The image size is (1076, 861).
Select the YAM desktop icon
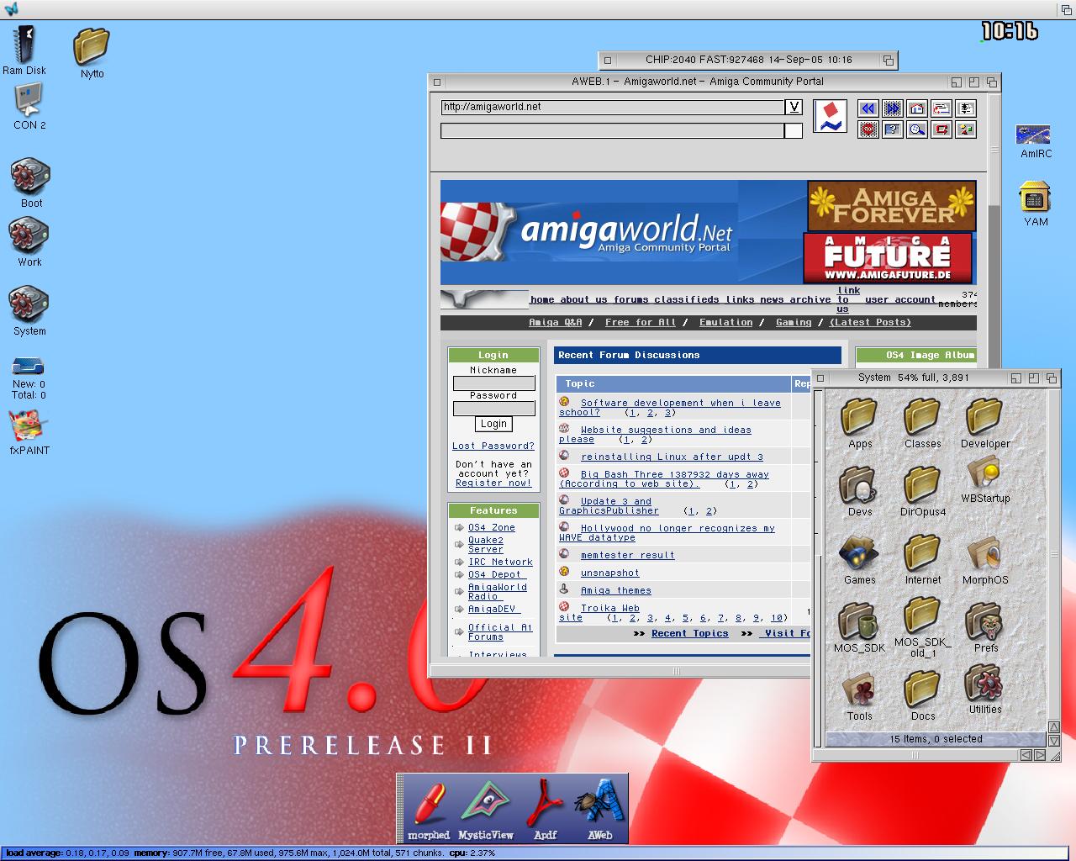coord(1036,204)
